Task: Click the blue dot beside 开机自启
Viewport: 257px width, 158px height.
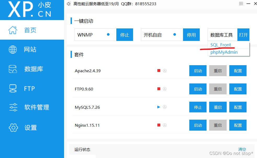Action: 175,34
